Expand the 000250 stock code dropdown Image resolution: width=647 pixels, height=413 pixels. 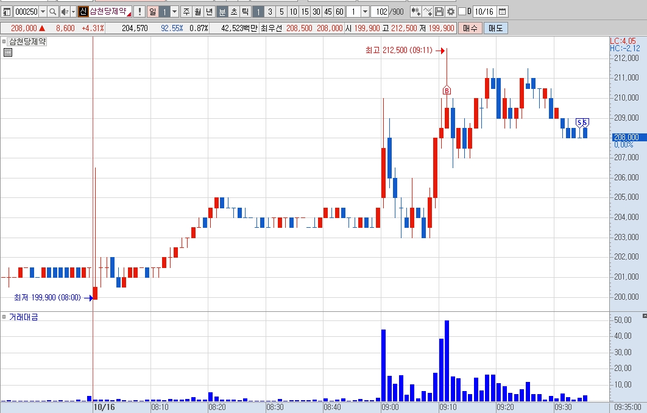click(43, 12)
